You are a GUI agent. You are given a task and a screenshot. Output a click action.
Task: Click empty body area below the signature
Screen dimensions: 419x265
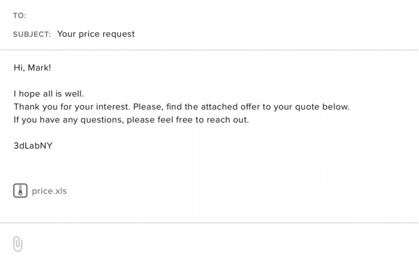pos(209,165)
